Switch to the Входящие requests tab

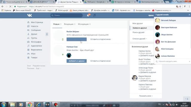(x=70, y=24)
